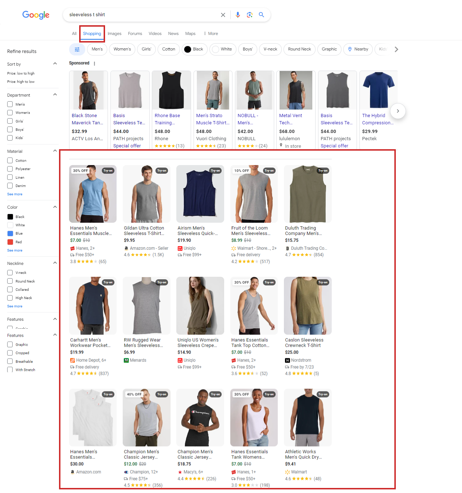Viewport: 462px width, 493px height.
Task: Check the Breathable feature checkbox
Action: (10, 361)
